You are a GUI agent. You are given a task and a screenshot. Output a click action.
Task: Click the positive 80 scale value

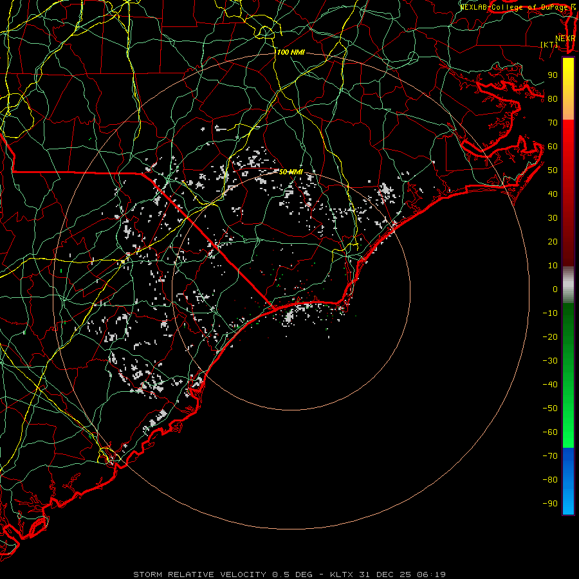[x=553, y=99]
